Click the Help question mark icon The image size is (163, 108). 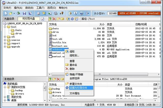(81, 13)
